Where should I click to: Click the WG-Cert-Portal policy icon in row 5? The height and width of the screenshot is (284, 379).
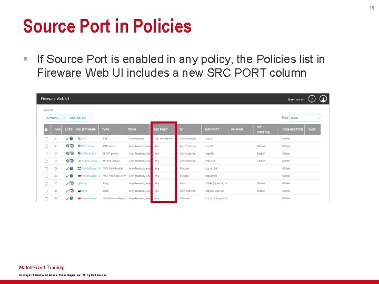79,169
